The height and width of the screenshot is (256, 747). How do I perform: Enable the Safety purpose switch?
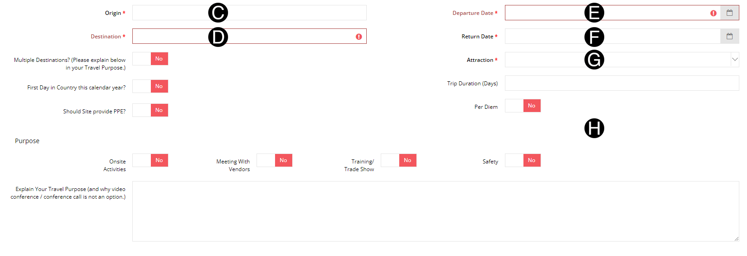pos(523,160)
